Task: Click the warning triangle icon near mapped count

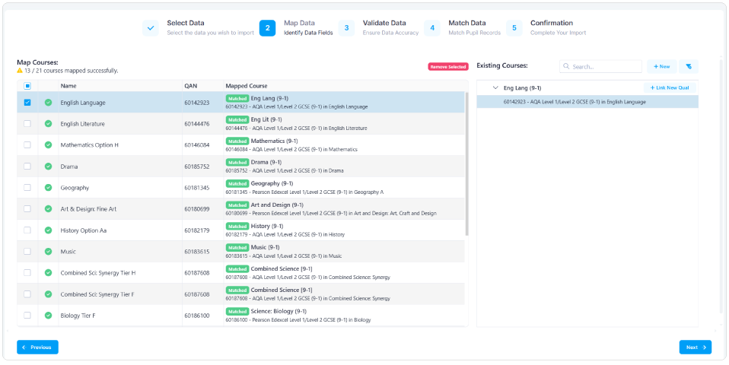Action: [x=20, y=71]
